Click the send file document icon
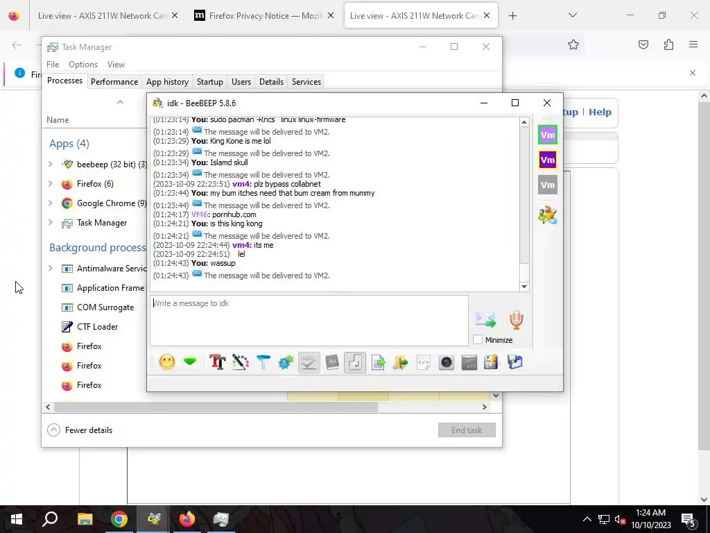710x533 pixels. (378, 362)
